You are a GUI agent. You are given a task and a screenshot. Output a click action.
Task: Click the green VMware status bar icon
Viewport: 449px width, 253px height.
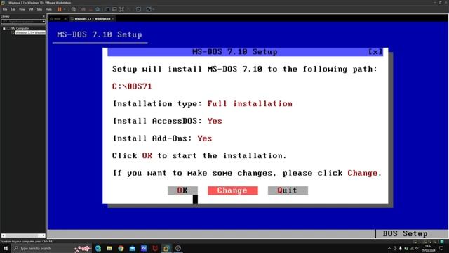(442, 242)
